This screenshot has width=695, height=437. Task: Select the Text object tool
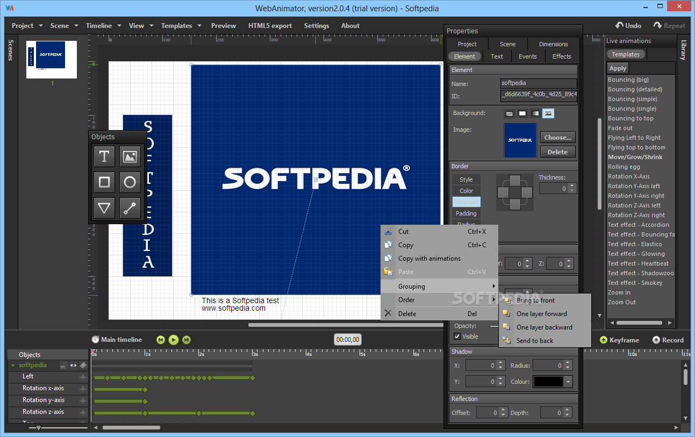[x=104, y=156]
